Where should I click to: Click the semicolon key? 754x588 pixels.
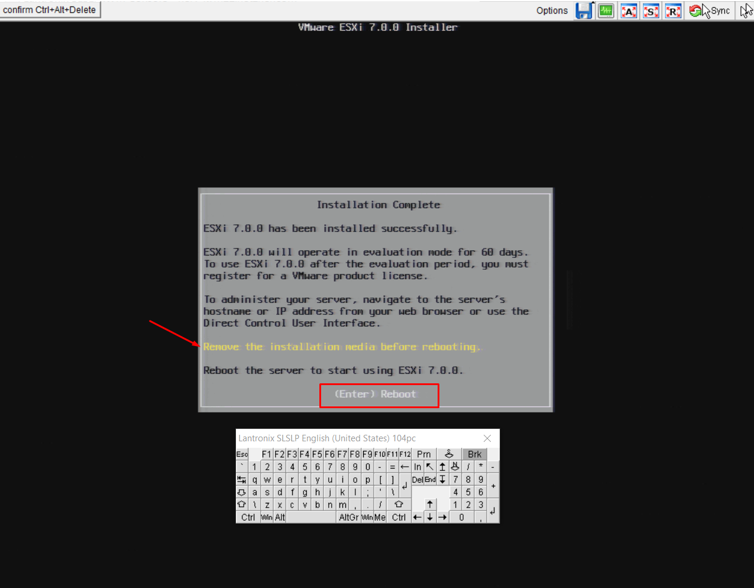[x=367, y=492]
